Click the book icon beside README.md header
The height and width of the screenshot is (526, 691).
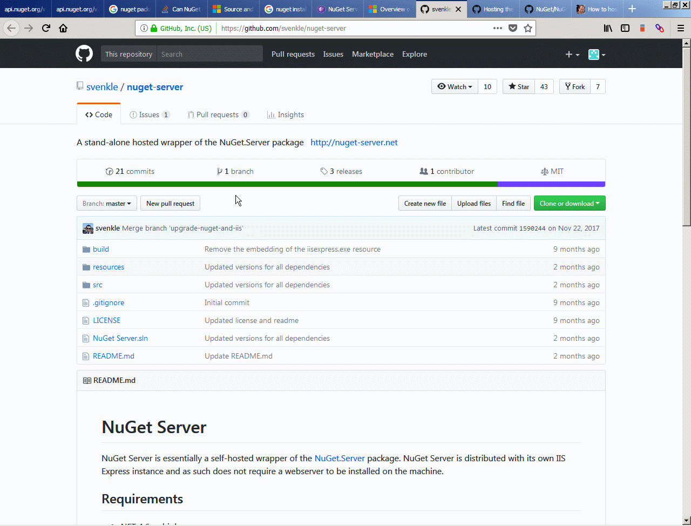tap(87, 381)
